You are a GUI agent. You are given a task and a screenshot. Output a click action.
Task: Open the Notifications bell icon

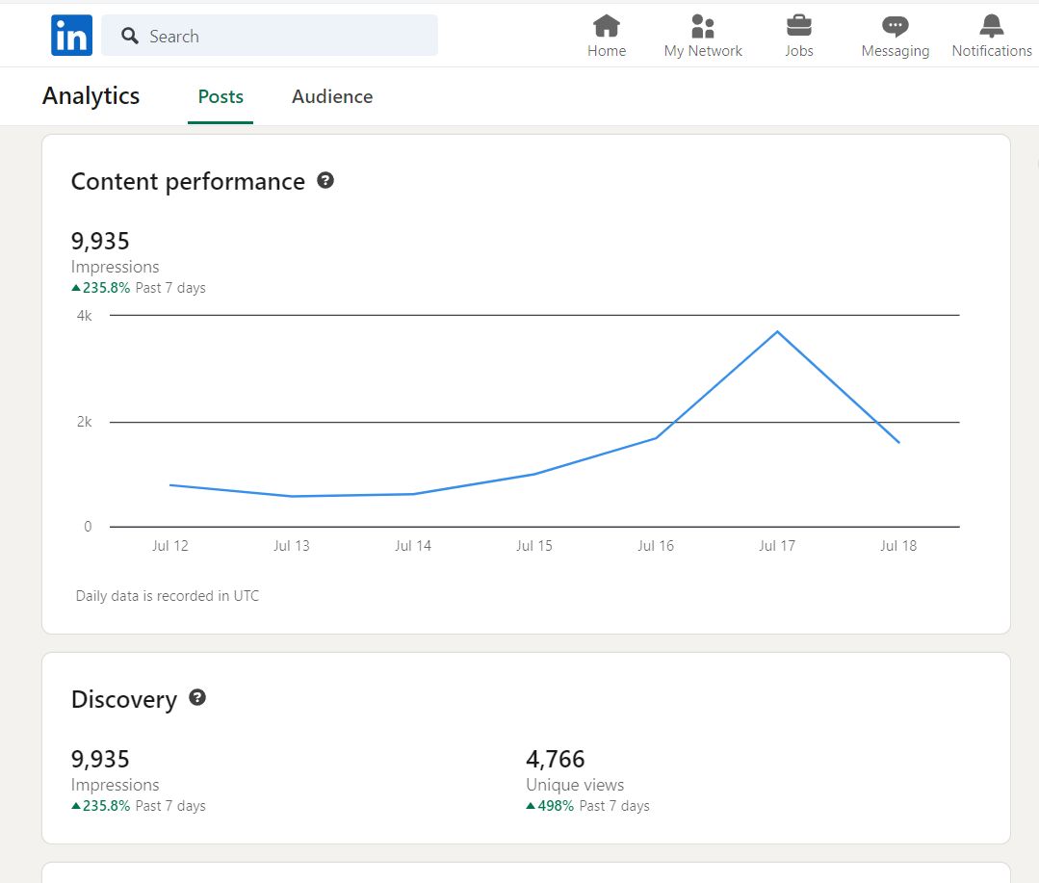coord(991,26)
